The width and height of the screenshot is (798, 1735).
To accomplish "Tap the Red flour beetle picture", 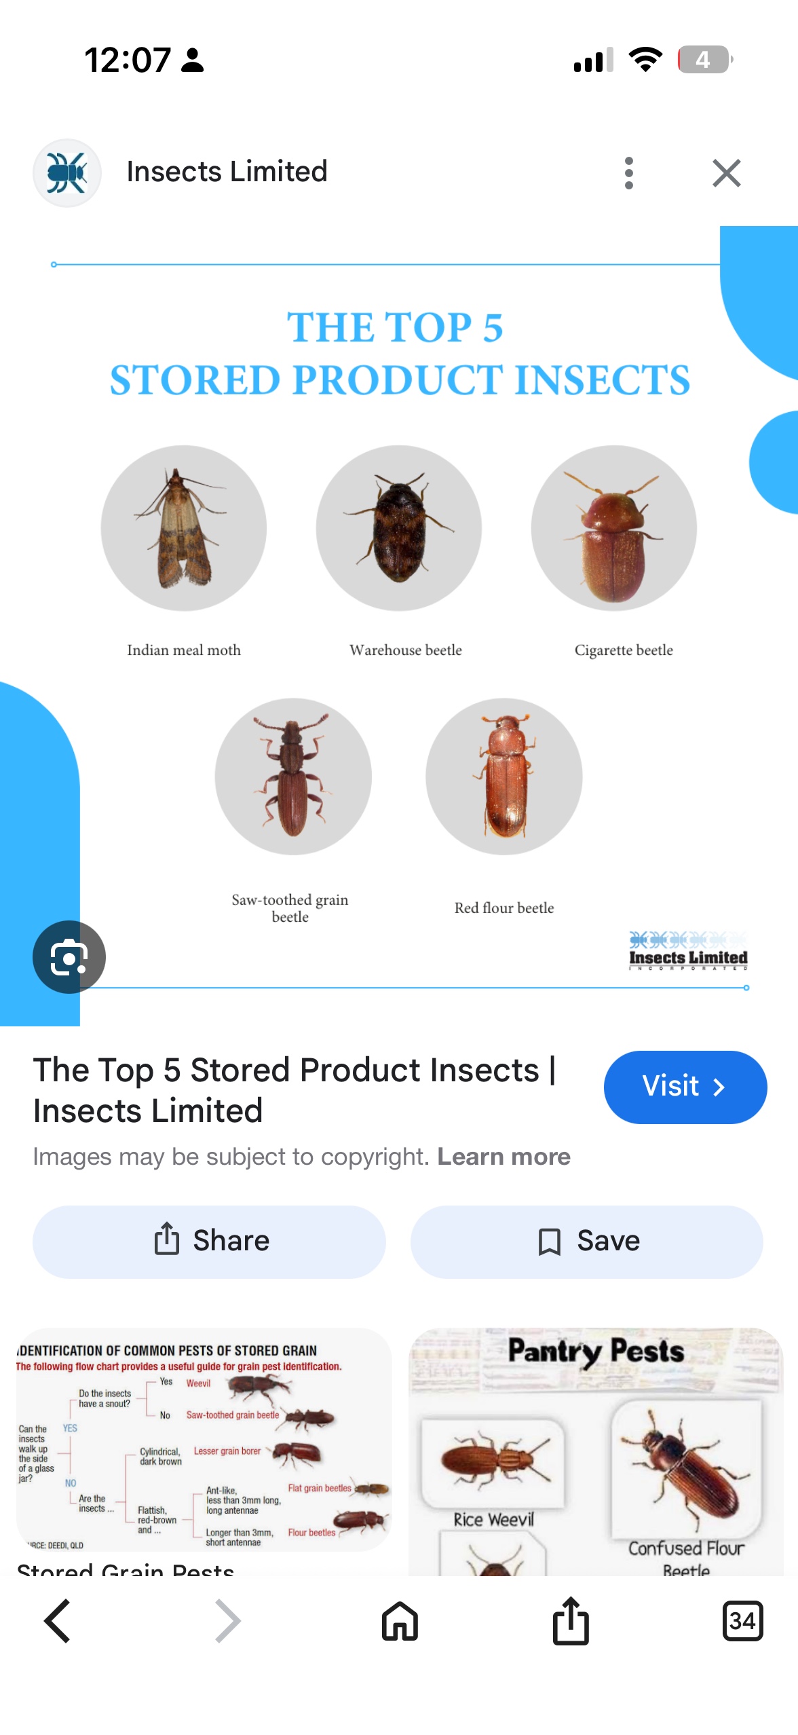I will click(503, 777).
